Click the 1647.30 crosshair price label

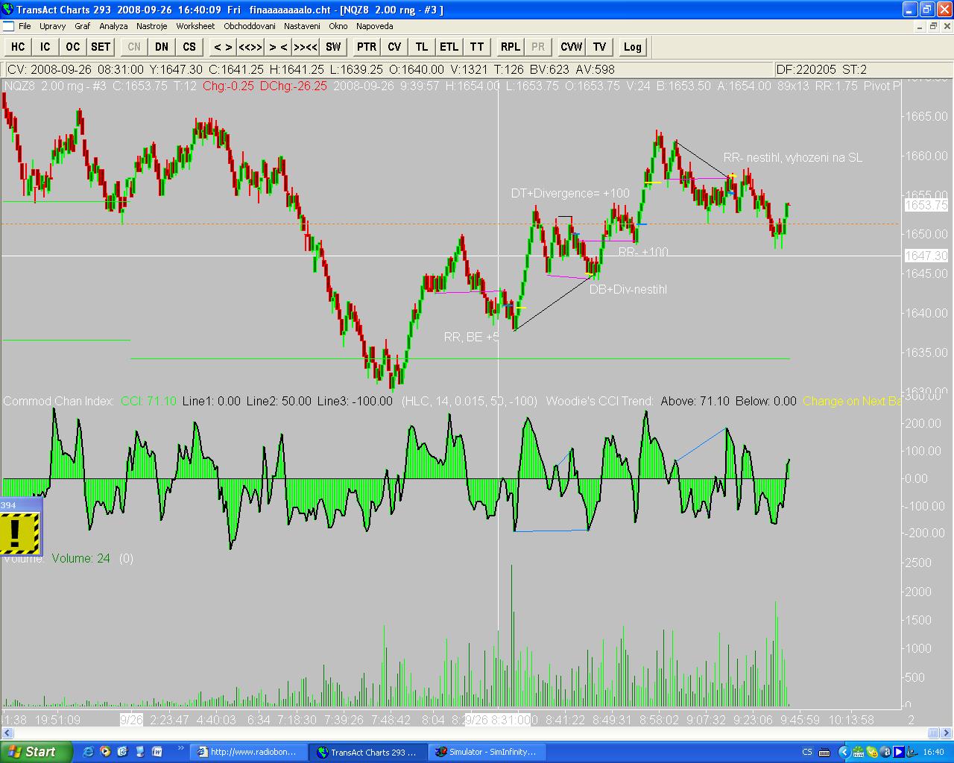926,256
